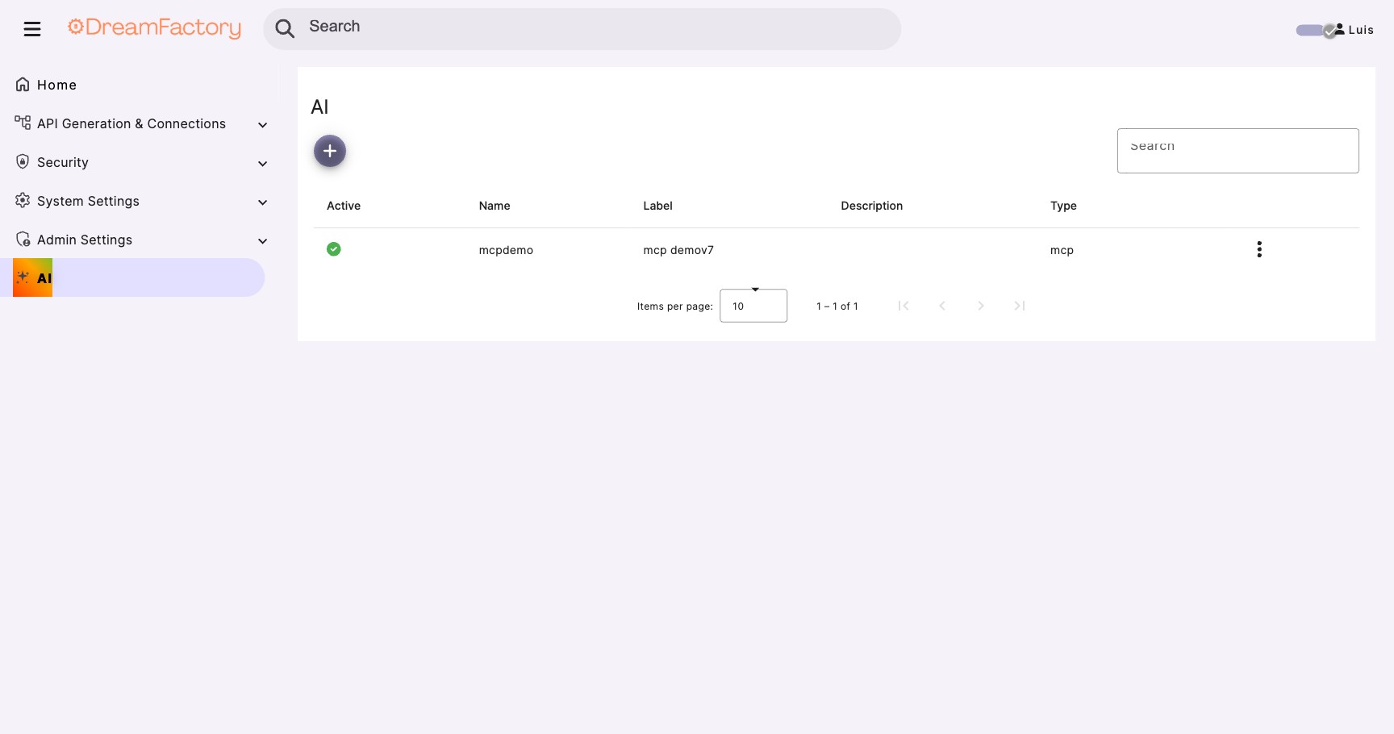The height and width of the screenshot is (734, 1394).
Task: Click the plus button to create new AI service
Action: tap(329, 150)
